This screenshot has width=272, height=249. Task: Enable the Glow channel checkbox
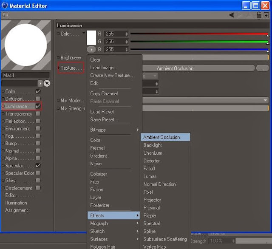[38, 180]
